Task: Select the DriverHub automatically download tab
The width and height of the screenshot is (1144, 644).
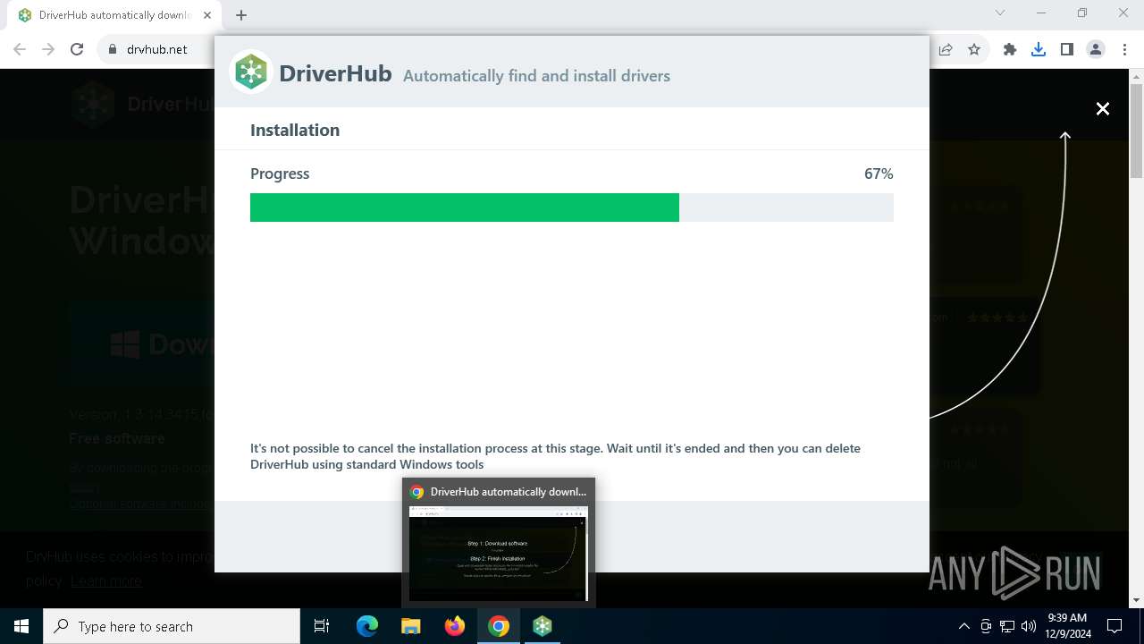Action: pos(114,15)
